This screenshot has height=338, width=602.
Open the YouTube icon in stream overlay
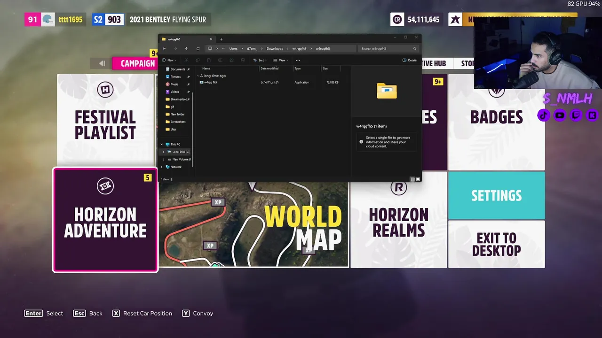560,115
